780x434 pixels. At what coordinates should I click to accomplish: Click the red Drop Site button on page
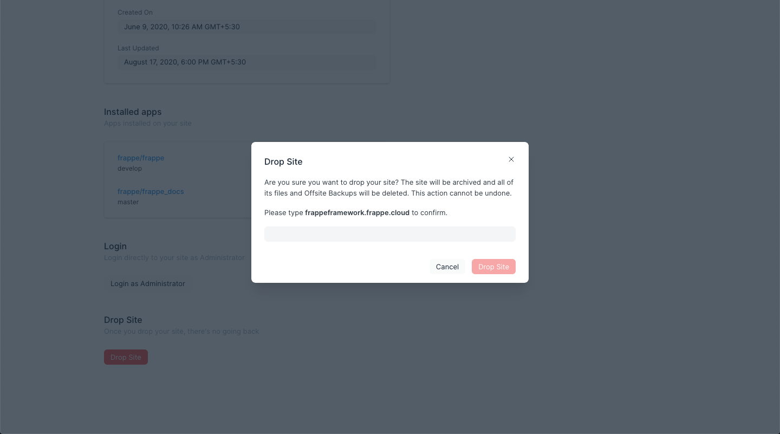tap(126, 357)
